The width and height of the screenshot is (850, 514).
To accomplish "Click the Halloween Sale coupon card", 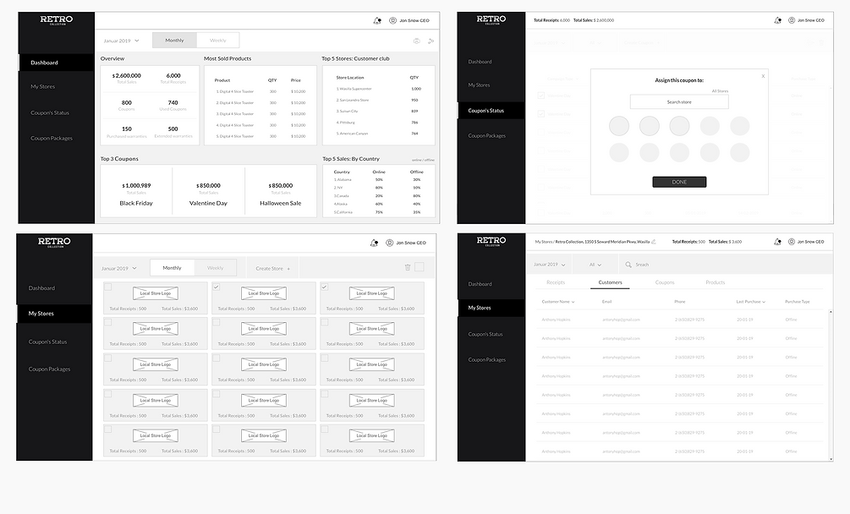I will (280, 191).
